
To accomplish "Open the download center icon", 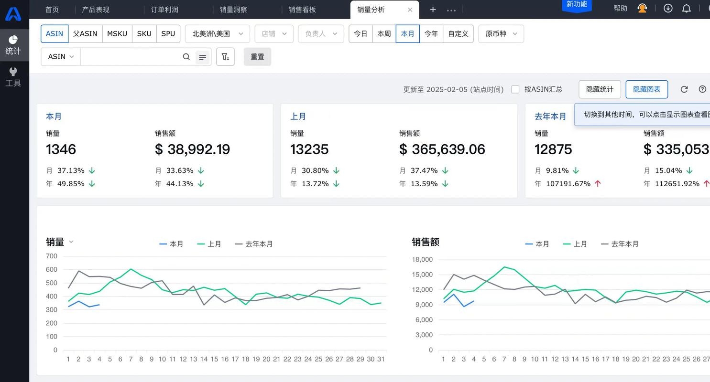I will point(668,8).
